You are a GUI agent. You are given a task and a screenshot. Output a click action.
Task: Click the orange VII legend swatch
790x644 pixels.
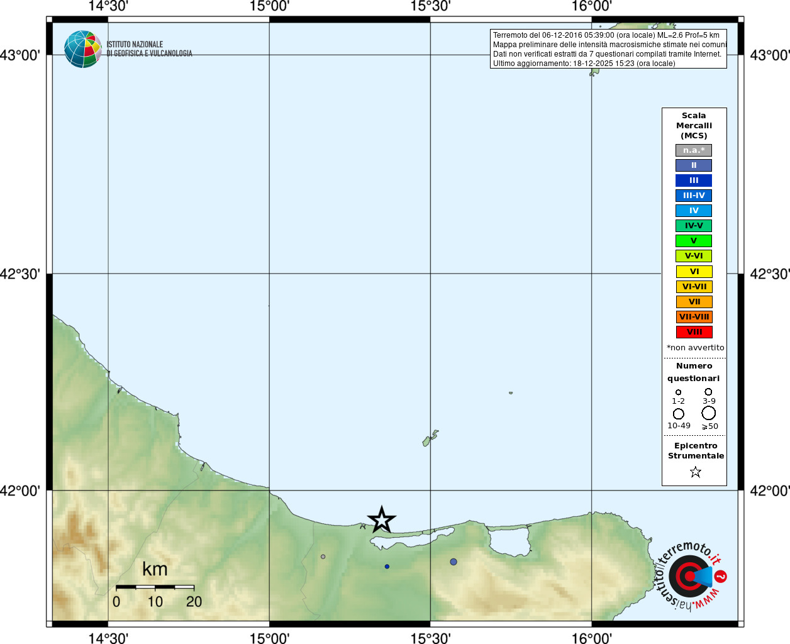694,302
